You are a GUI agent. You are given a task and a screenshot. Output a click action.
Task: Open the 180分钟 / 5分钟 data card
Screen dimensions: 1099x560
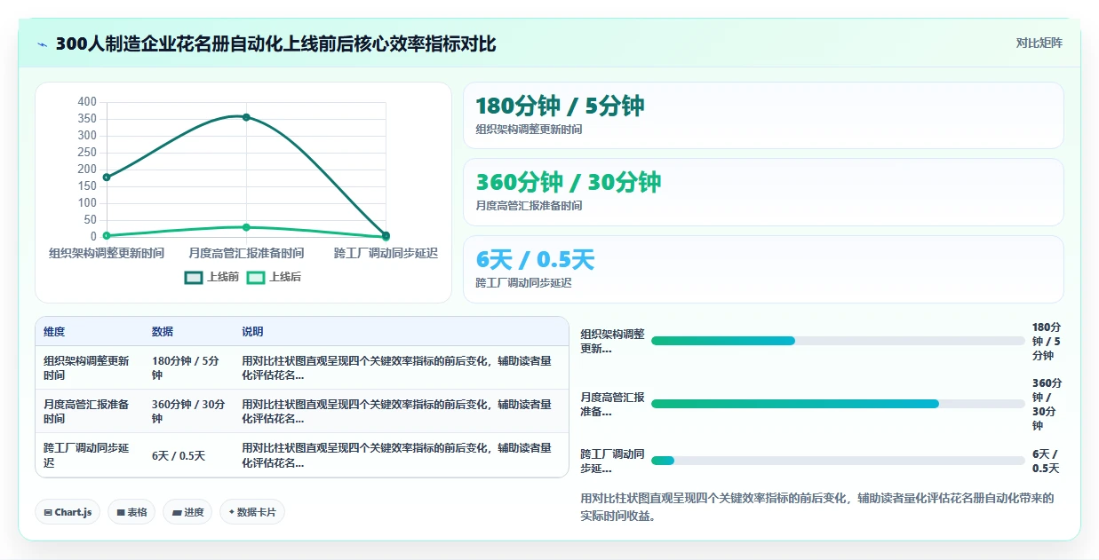pyautogui.click(x=763, y=115)
